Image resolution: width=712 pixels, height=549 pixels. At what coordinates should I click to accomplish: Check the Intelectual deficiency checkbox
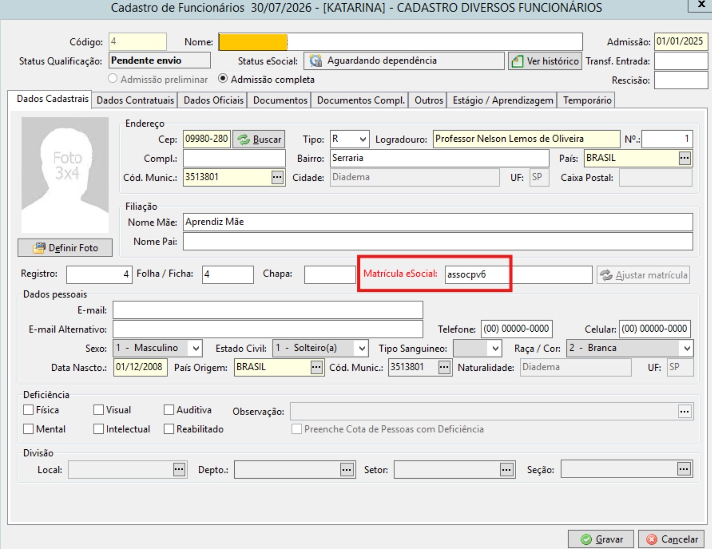(x=99, y=429)
